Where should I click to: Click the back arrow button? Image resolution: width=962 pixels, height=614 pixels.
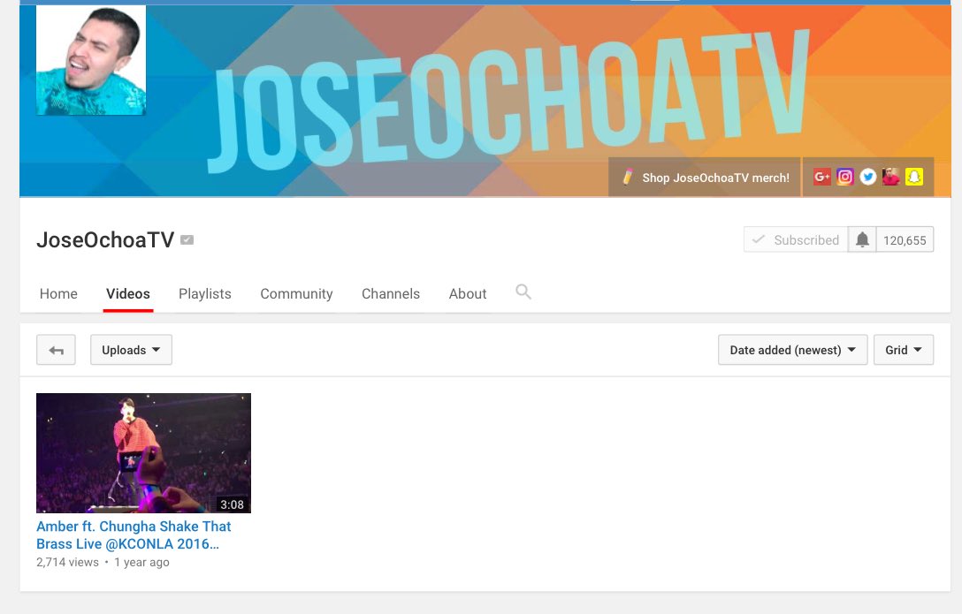pyautogui.click(x=56, y=350)
